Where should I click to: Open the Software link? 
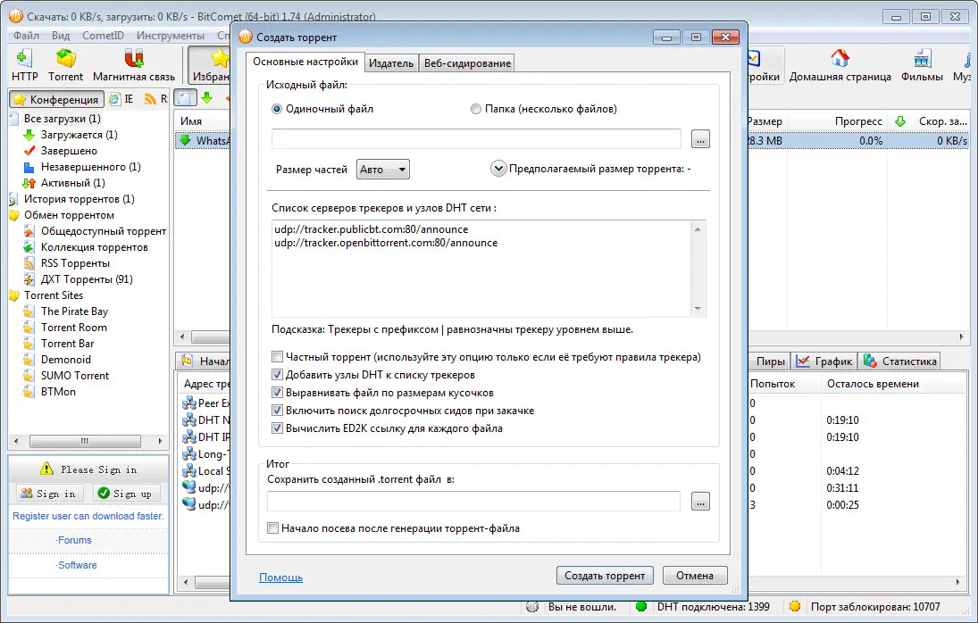click(x=77, y=565)
